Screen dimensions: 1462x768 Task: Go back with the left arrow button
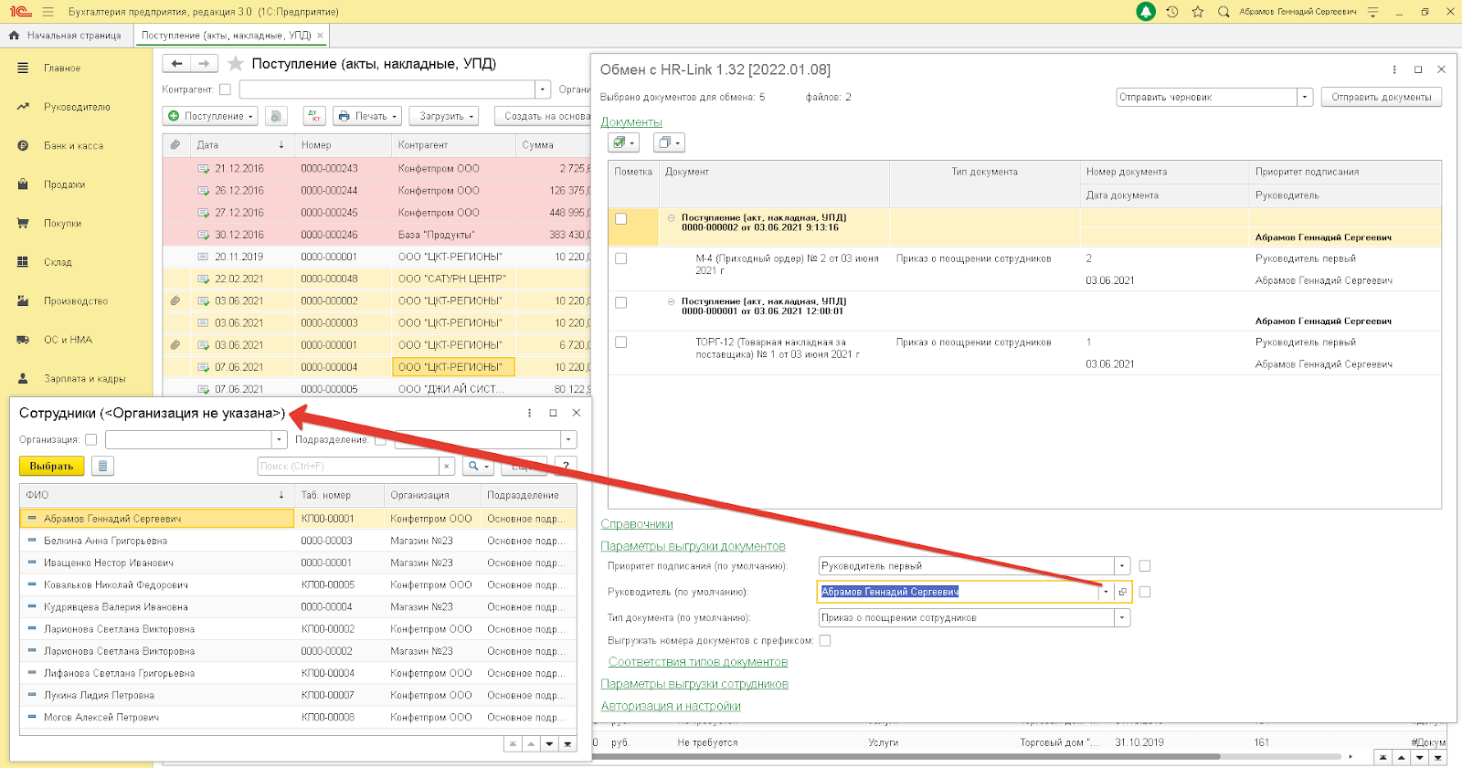(x=176, y=64)
